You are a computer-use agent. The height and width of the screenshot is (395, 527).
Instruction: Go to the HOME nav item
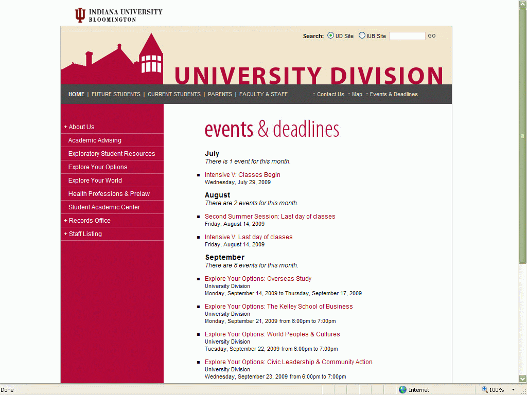tap(76, 95)
